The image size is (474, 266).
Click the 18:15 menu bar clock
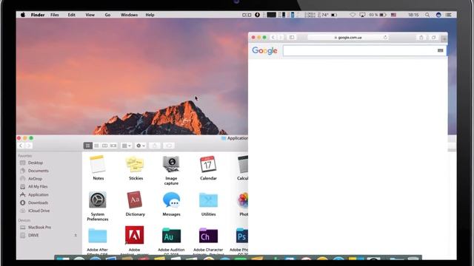pyautogui.click(x=413, y=15)
